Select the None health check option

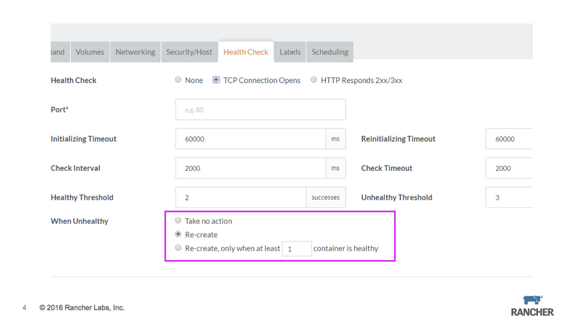pos(178,80)
